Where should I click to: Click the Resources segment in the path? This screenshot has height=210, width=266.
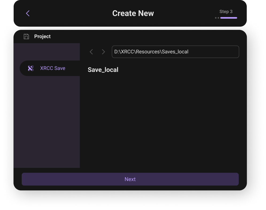(x=148, y=52)
